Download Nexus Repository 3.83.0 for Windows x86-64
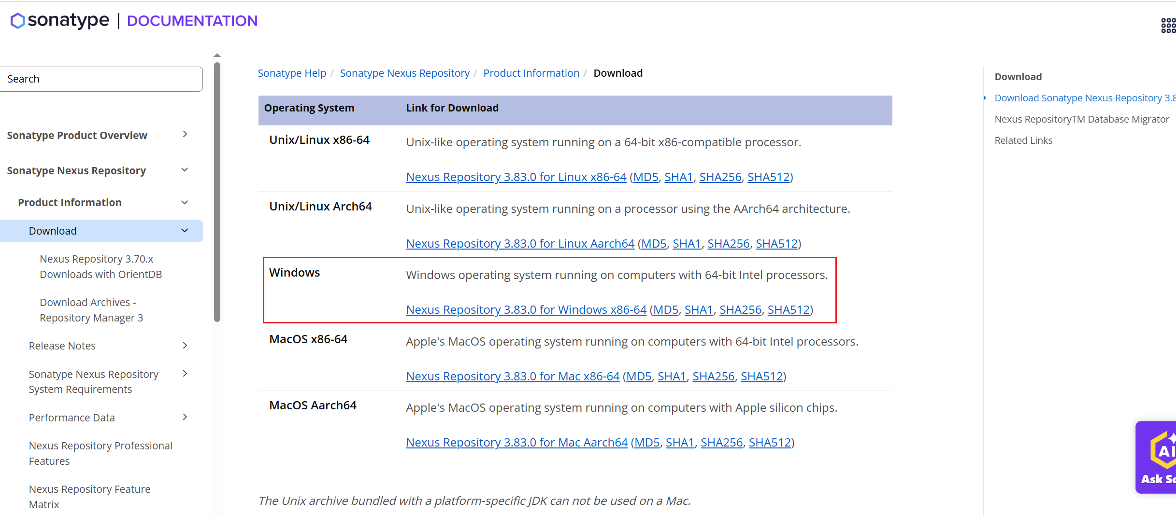This screenshot has width=1176, height=516. (x=526, y=310)
